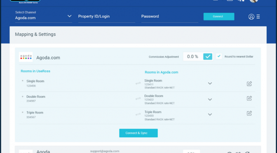This screenshot has width=277, height=153.
Task: Click the Password input field
Action: point(169,17)
